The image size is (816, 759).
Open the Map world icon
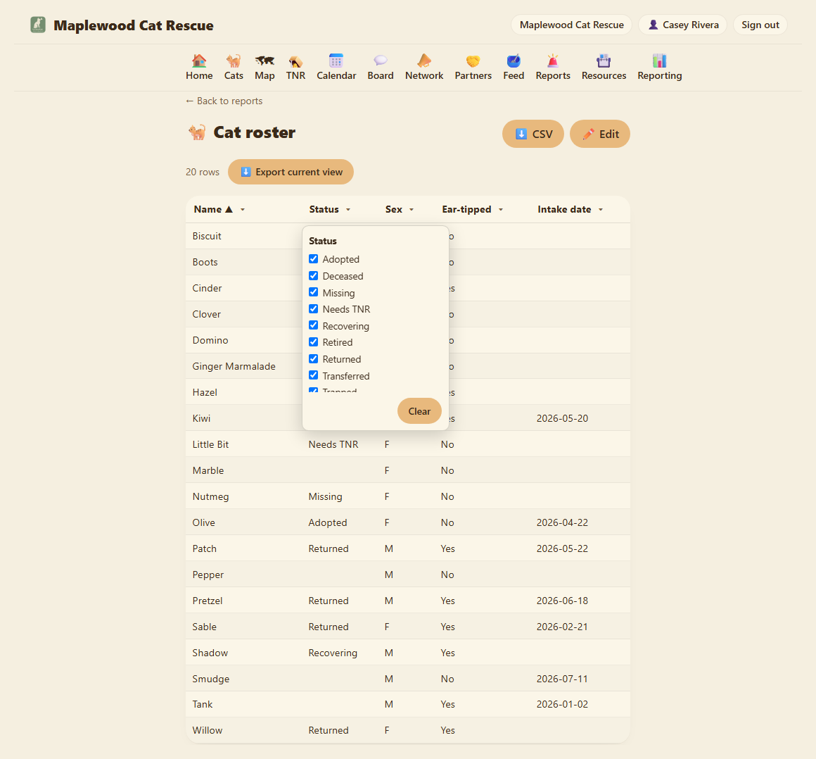click(264, 61)
